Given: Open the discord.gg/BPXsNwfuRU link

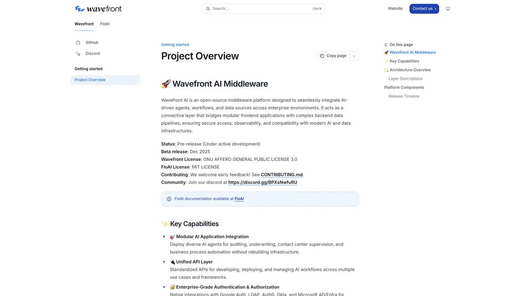Looking at the screenshot, I should 263,183.
